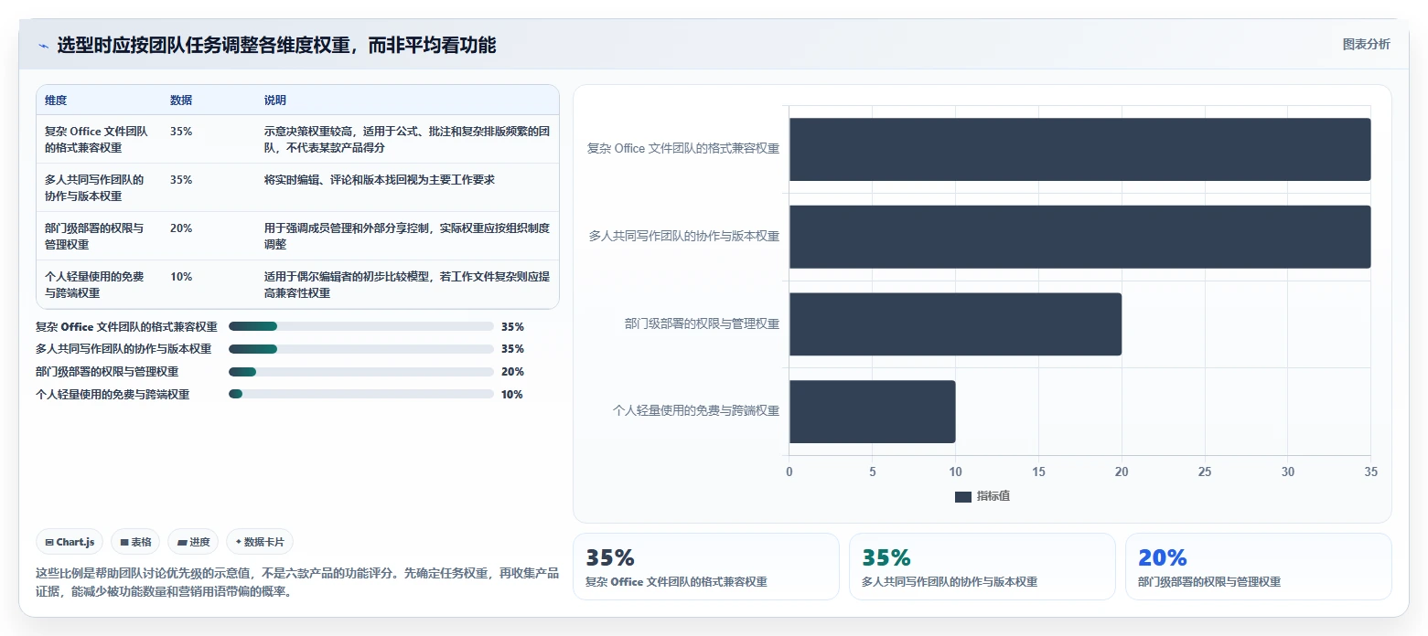This screenshot has width=1428, height=636.
Task: Click the progress bar for 个人轻量使用的免费与跨端权重
Action: tap(361, 395)
